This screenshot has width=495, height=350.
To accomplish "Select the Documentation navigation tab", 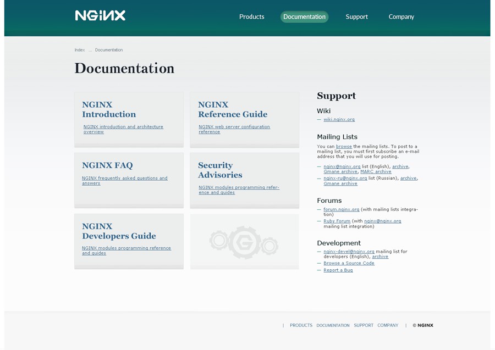I will click(304, 16).
